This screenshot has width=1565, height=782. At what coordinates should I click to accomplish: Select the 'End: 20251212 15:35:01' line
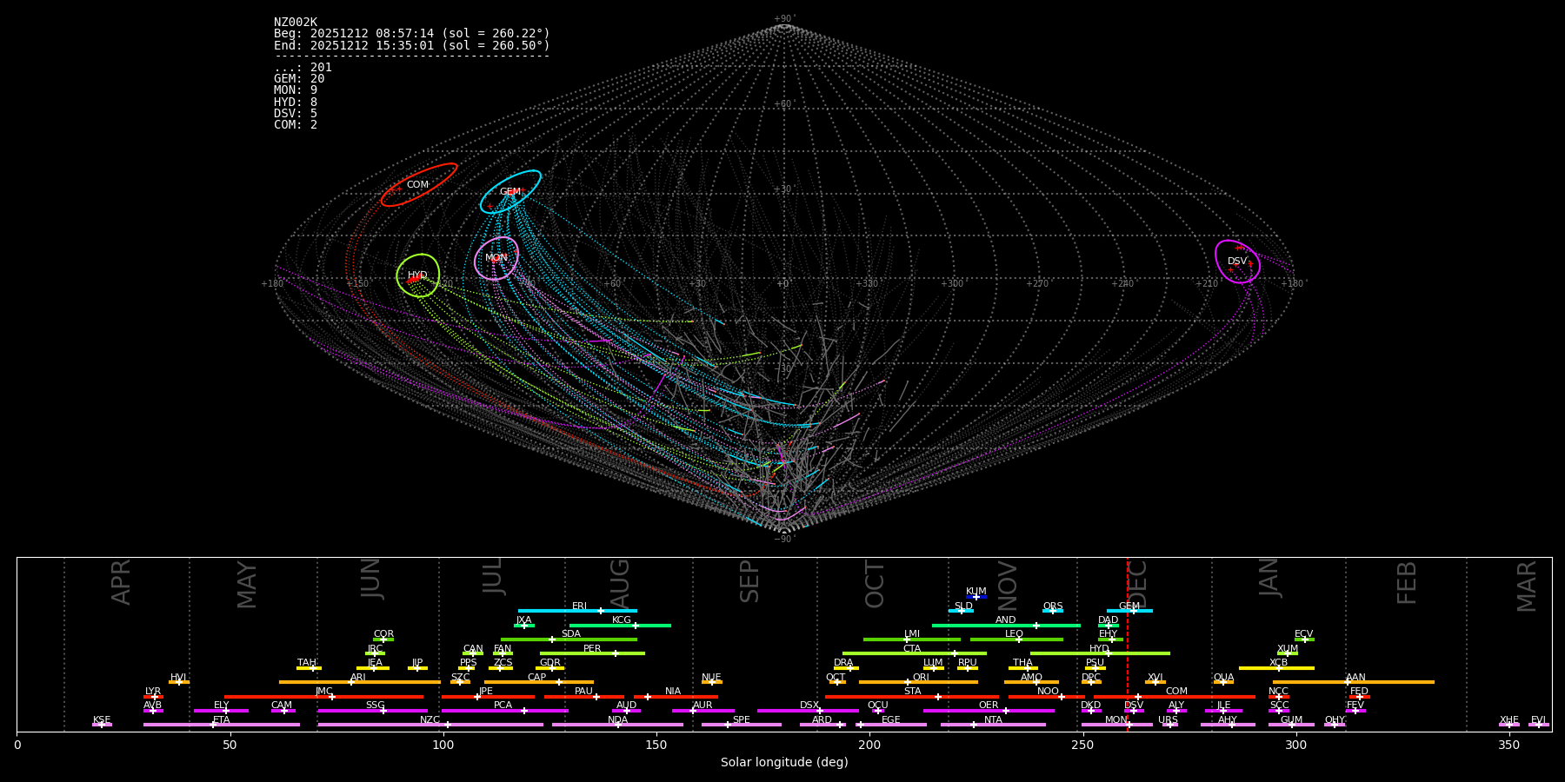point(412,45)
